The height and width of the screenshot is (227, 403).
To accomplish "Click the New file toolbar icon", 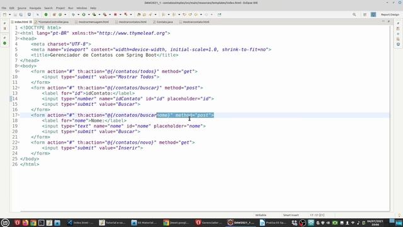I will (4, 15).
